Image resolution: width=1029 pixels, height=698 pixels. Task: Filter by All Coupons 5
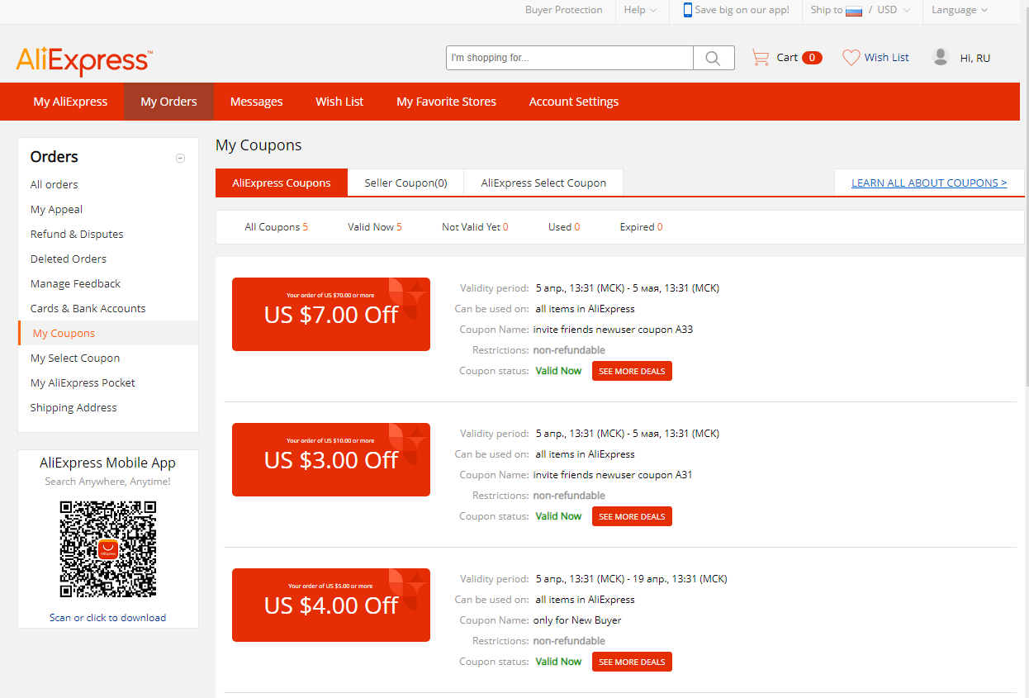point(276,227)
